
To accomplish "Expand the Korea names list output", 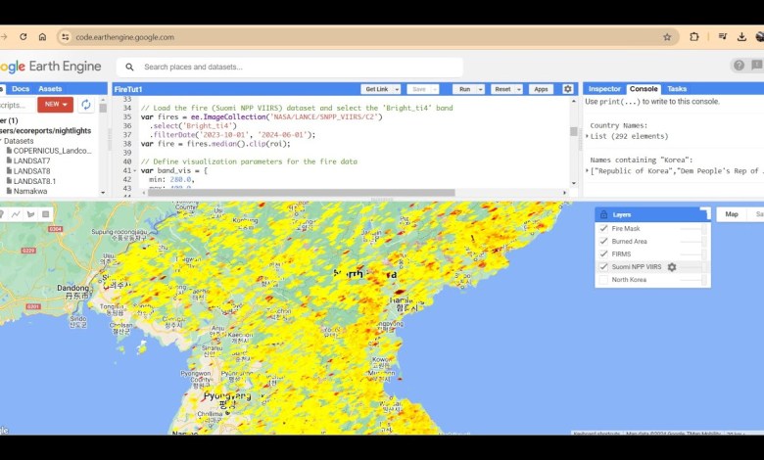I will (x=588, y=171).
